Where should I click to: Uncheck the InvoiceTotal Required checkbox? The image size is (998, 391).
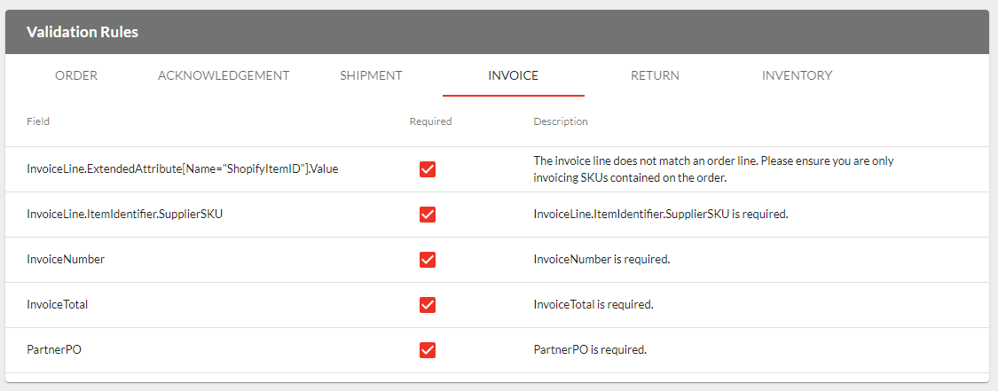[x=427, y=305]
